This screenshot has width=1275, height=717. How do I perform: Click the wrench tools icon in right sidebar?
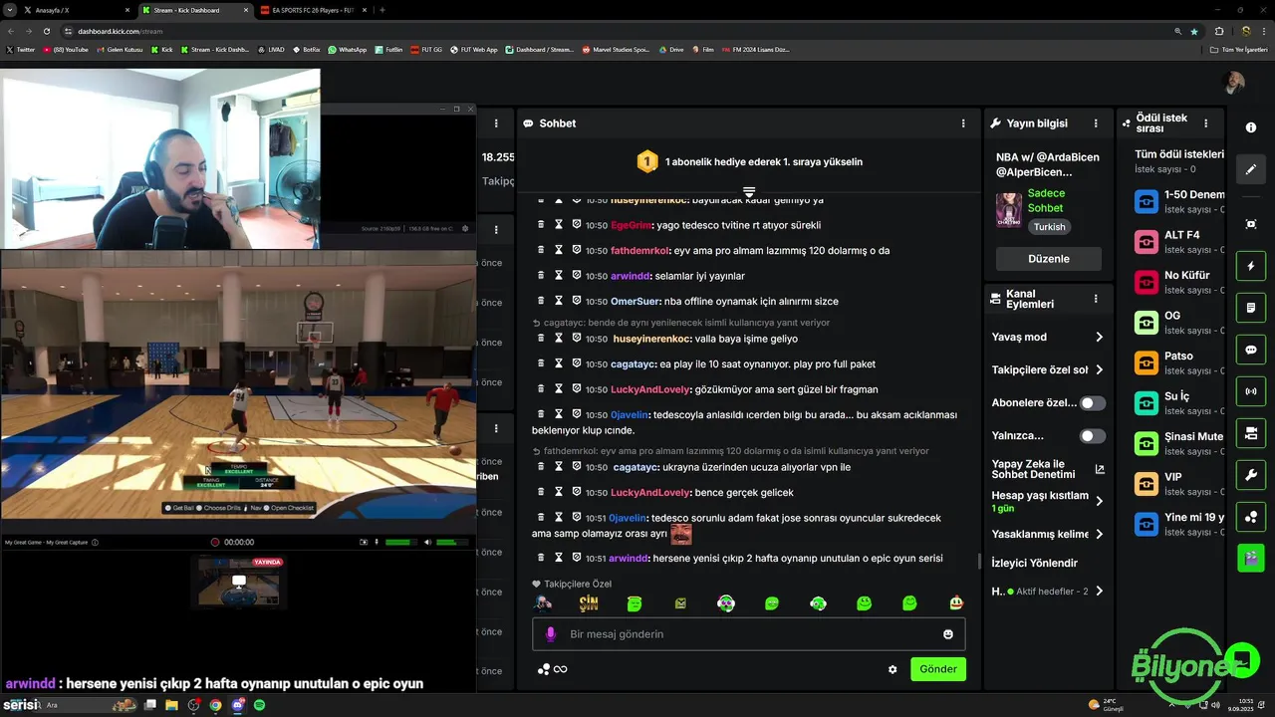[1251, 476]
